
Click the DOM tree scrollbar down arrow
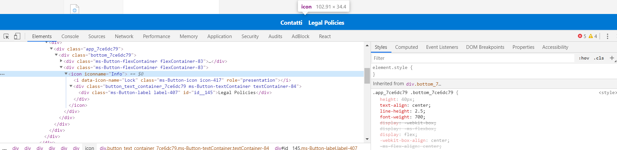point(367,139)
